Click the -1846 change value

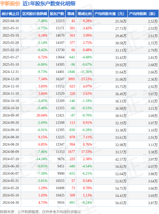click(x=71, y=72)
